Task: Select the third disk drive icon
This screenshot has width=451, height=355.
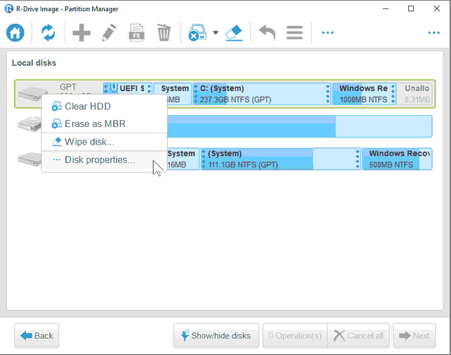Action: [30, 159]
